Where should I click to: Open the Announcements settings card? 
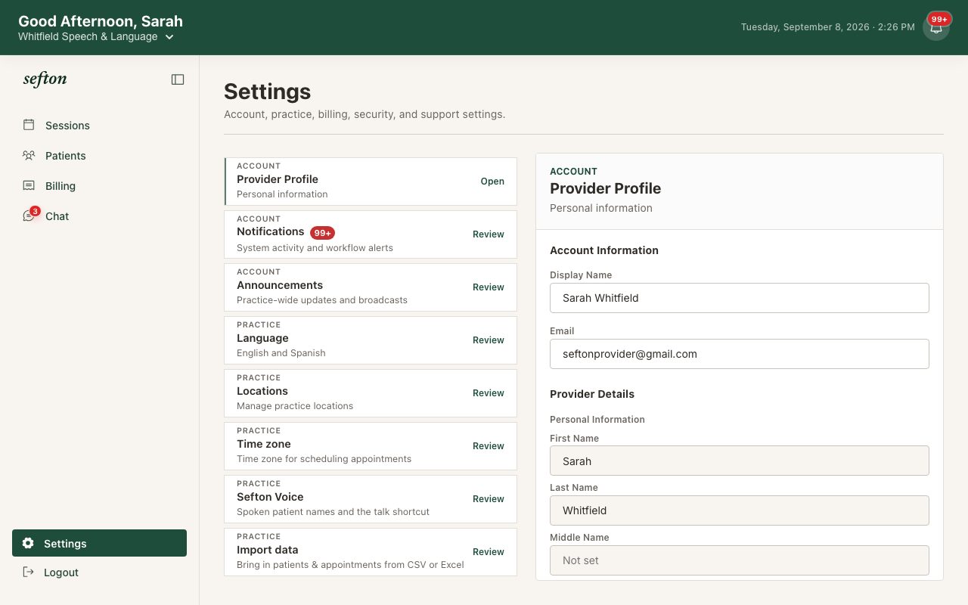[x=371, y=287]
